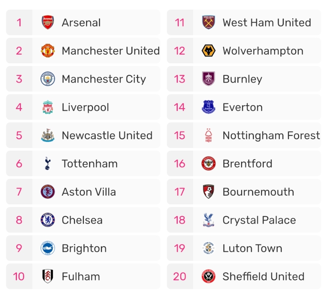325x295 pixels.
Task: Tap the Liverpool club crest
Action: (x=48, y=107)
